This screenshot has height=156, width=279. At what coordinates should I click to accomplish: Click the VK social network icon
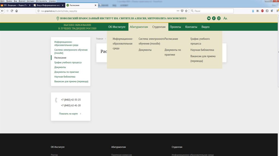click(x=209, y=18)
